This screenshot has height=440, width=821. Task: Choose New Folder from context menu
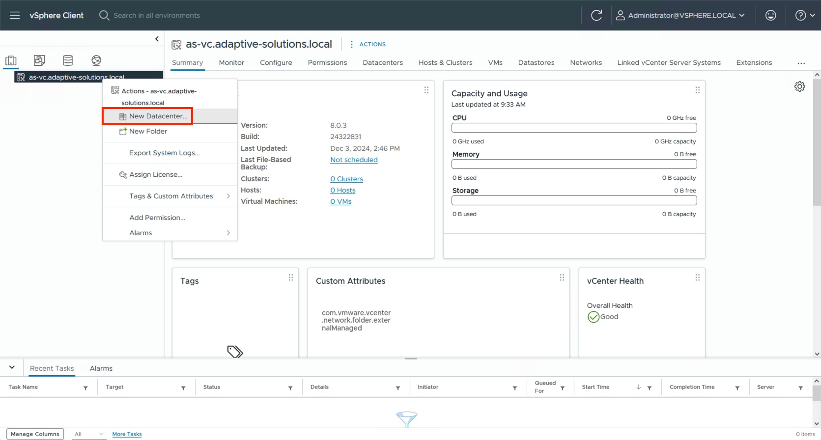[170, 131]
